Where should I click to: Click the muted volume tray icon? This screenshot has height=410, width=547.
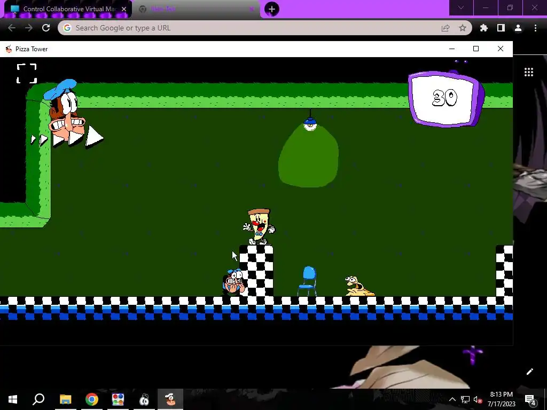click(478, 399)
